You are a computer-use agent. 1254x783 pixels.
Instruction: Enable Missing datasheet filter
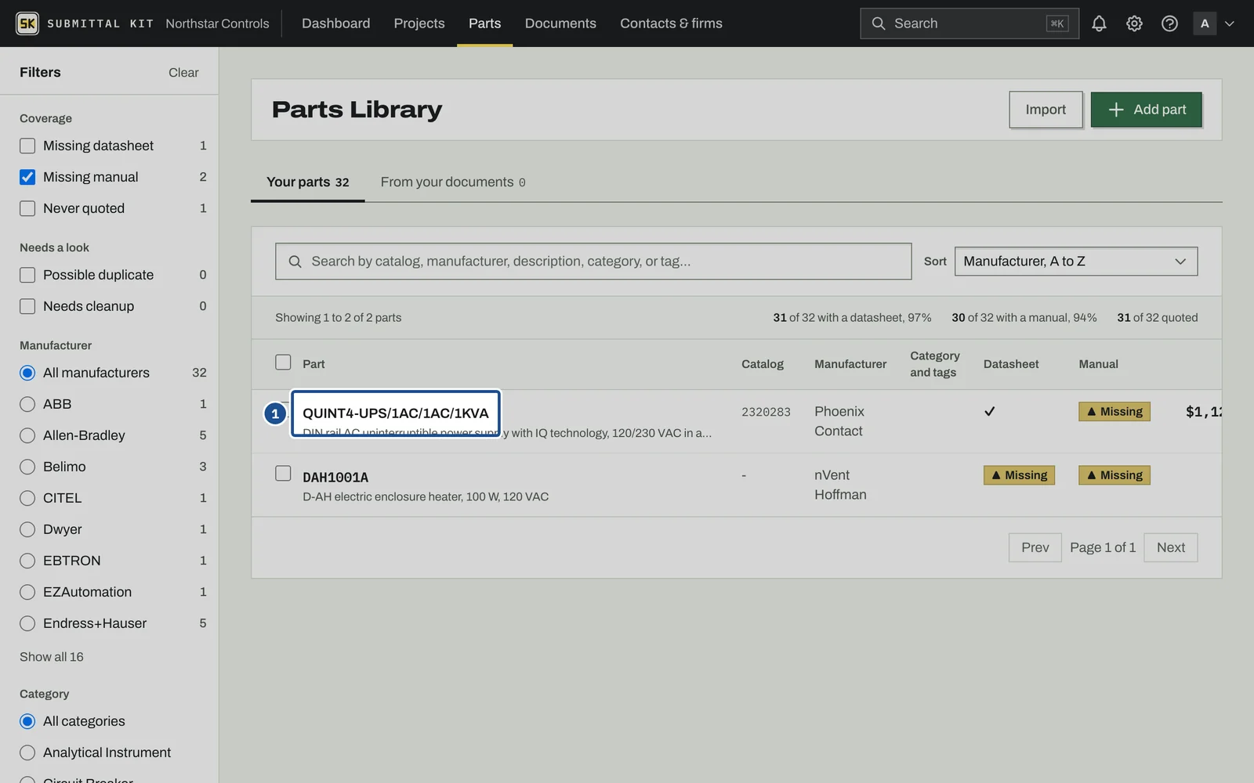click(27, 146)
